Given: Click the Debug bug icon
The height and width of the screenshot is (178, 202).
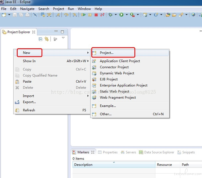Looking at the screenshot, I should click(110, 15).
